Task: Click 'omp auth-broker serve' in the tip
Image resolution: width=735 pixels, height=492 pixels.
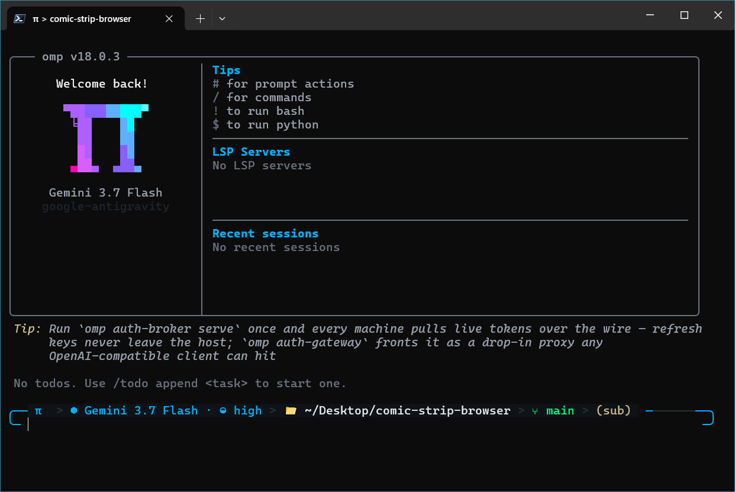Action: (159, 329)
